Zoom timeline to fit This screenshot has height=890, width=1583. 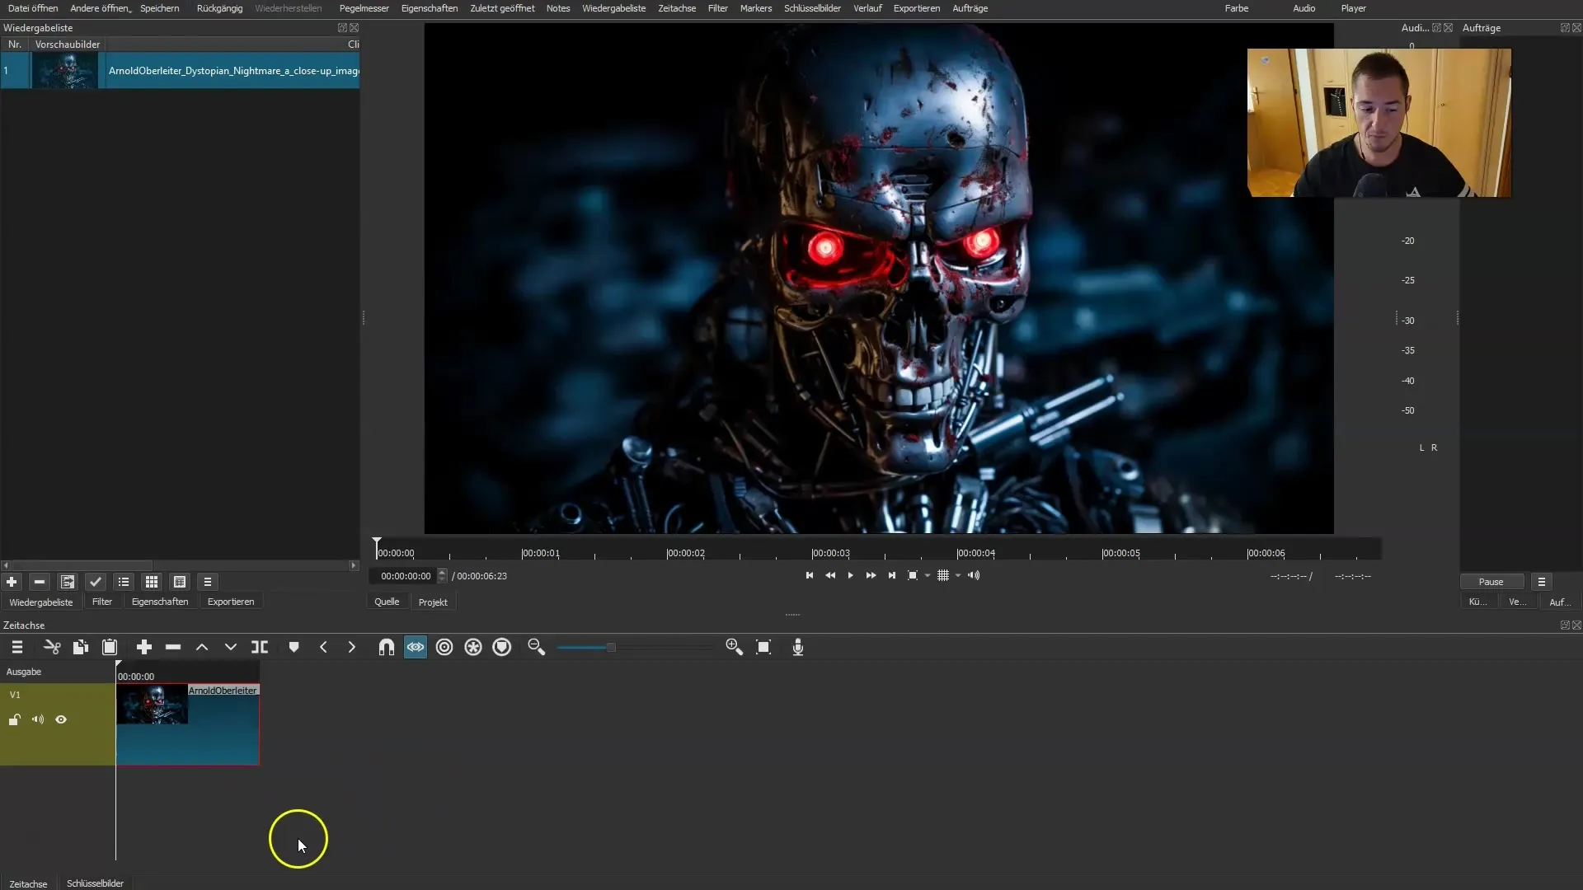point(763,648)
